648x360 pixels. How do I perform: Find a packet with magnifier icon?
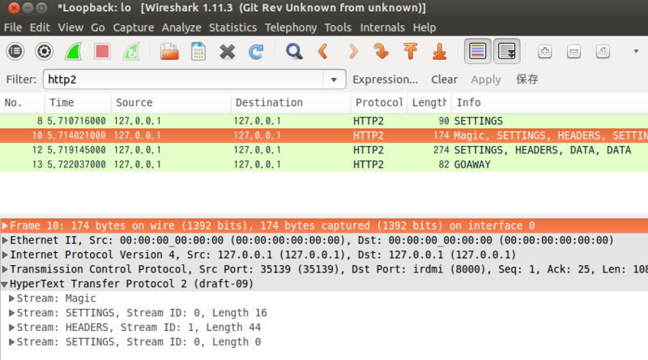[x=294, y=52]
